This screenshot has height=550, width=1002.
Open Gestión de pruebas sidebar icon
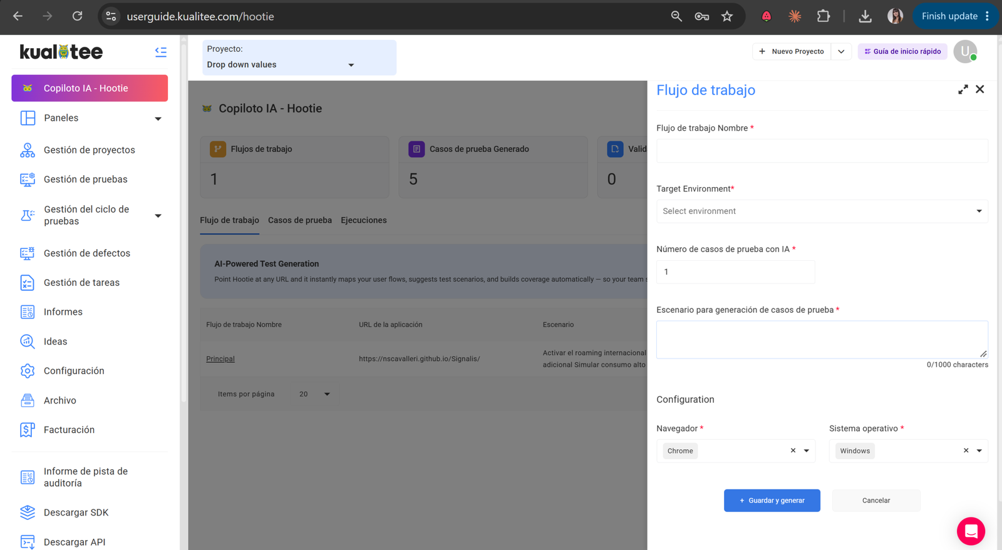click(28, 180)
